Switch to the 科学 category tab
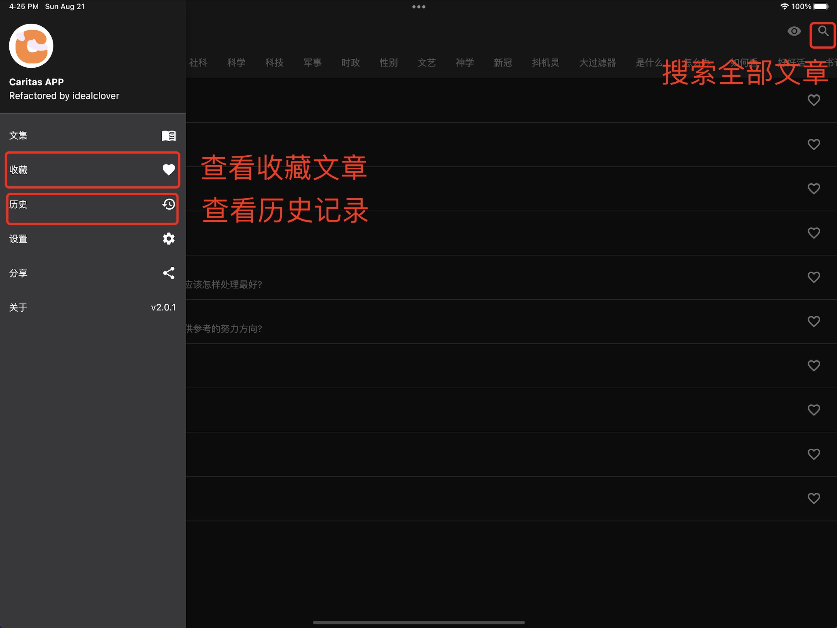 (237, 63)
